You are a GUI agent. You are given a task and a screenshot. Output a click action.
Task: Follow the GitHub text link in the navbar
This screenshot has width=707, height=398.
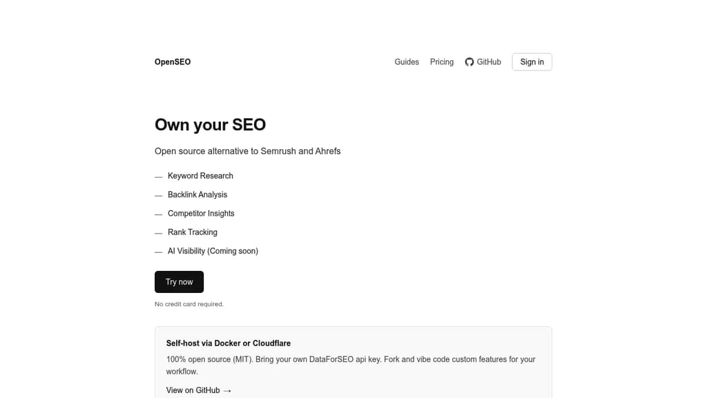(x=488, y=61)
